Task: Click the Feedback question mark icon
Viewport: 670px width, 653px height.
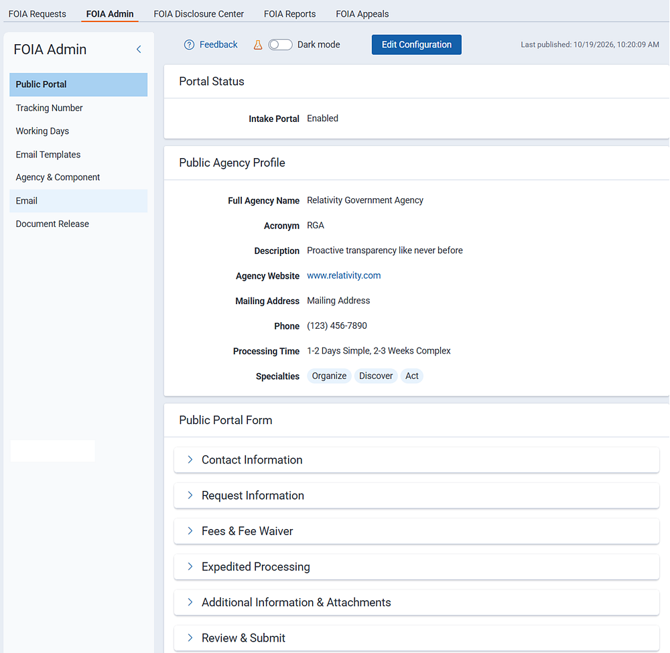Action: coord(189,45)
